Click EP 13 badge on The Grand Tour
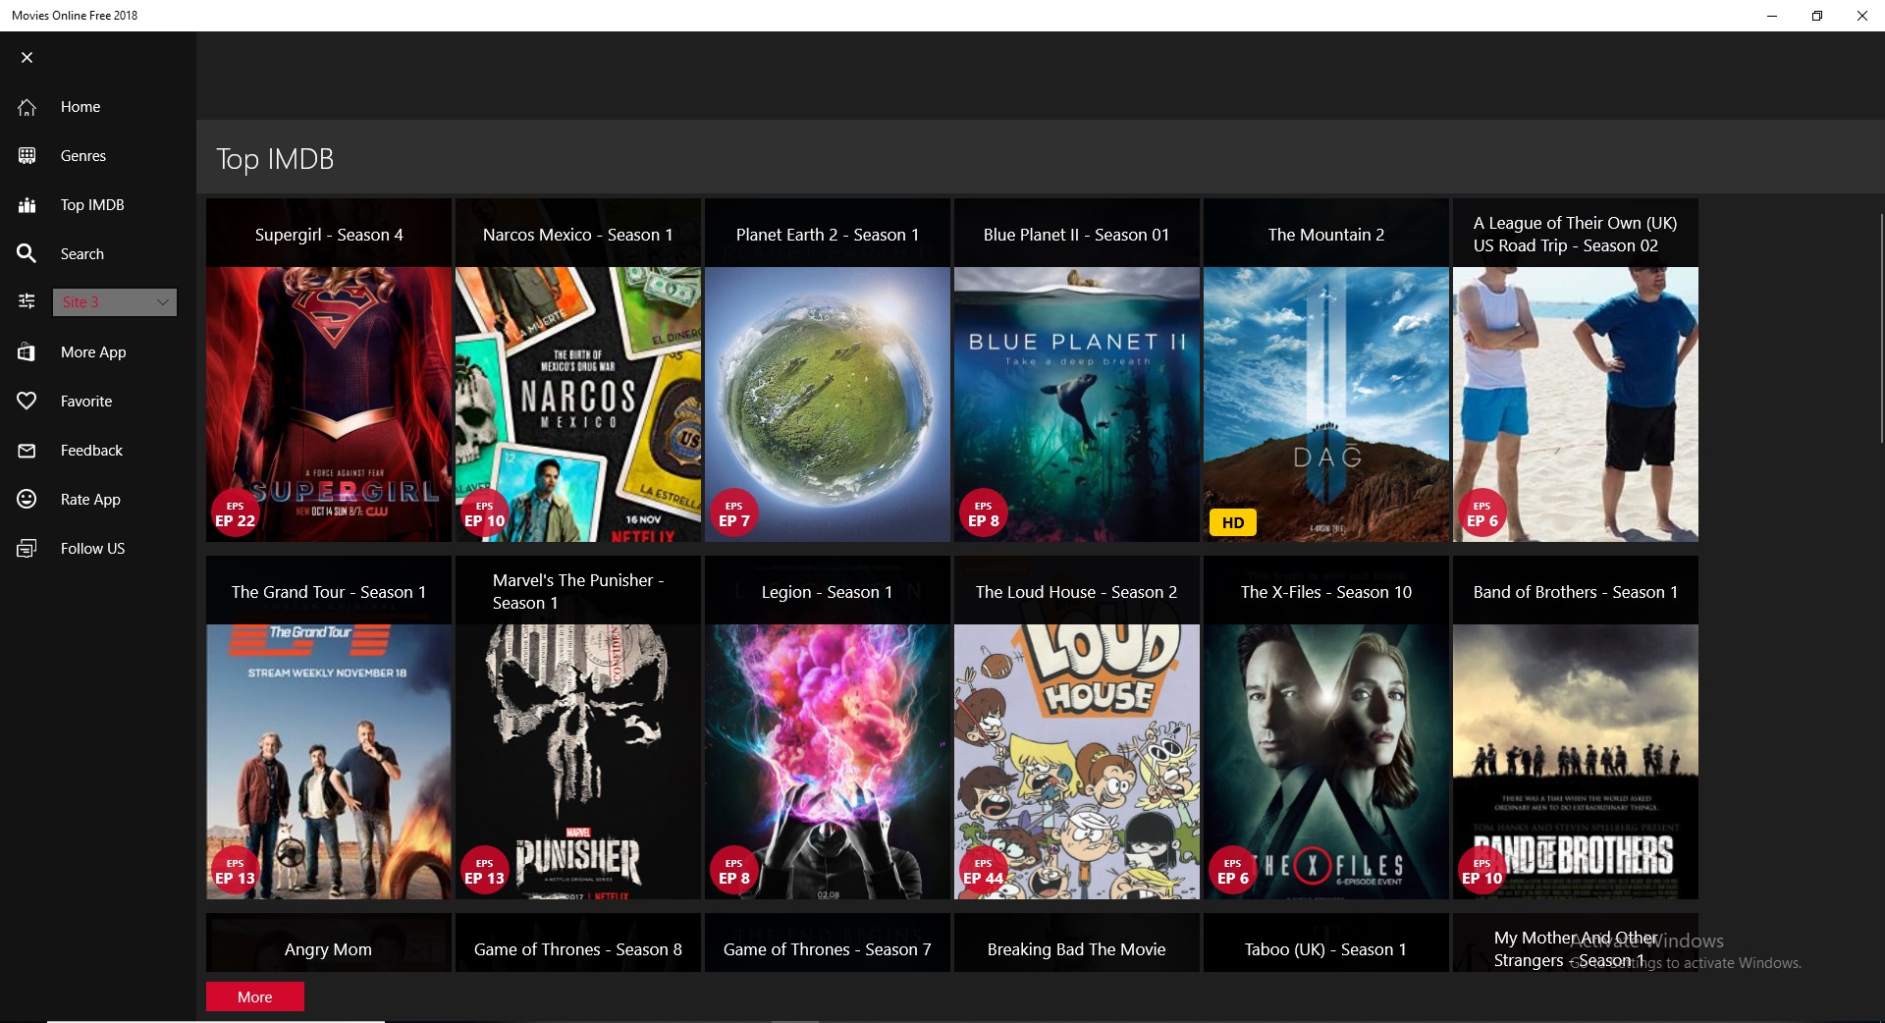The image size is (1885, 1023). pos(236,871)
